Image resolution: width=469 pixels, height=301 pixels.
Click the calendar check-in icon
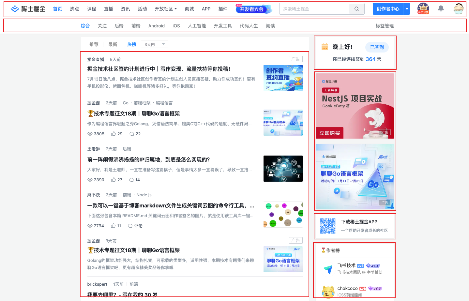[x=325, y=47]
